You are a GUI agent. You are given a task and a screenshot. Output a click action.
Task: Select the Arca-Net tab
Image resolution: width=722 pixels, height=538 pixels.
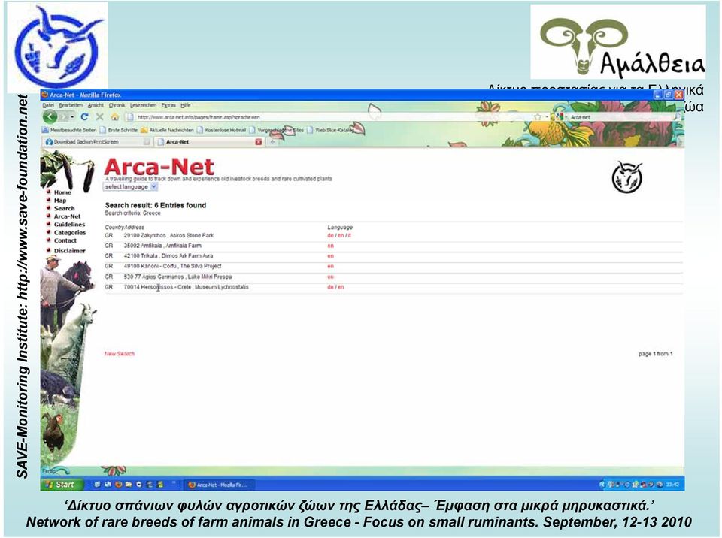click(210, 142)
